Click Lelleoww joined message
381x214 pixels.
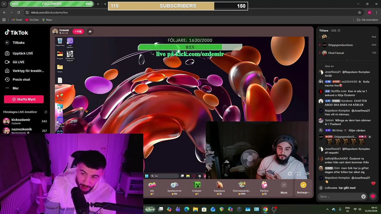(x=340, y=188)
